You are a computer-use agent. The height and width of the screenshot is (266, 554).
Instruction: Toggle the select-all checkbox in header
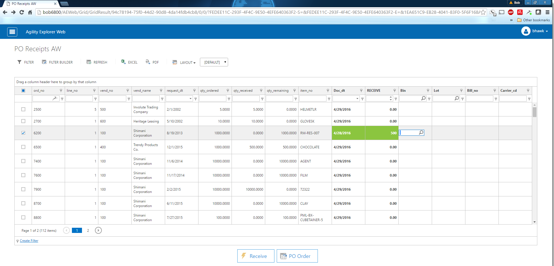coord(23,91)
